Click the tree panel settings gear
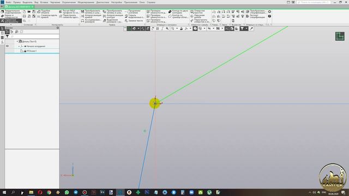 pos(58,28)
